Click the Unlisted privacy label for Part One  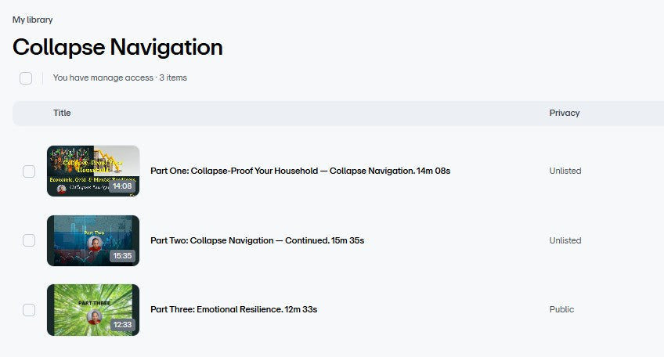(565, 171)
